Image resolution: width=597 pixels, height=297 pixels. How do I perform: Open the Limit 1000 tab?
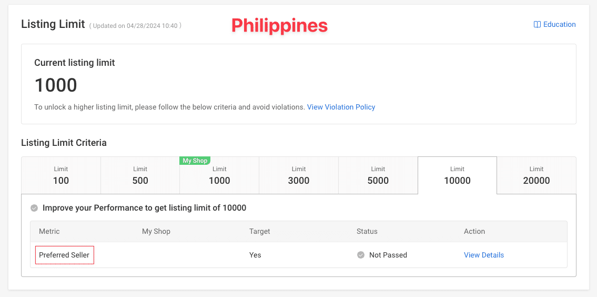(219, 175)
